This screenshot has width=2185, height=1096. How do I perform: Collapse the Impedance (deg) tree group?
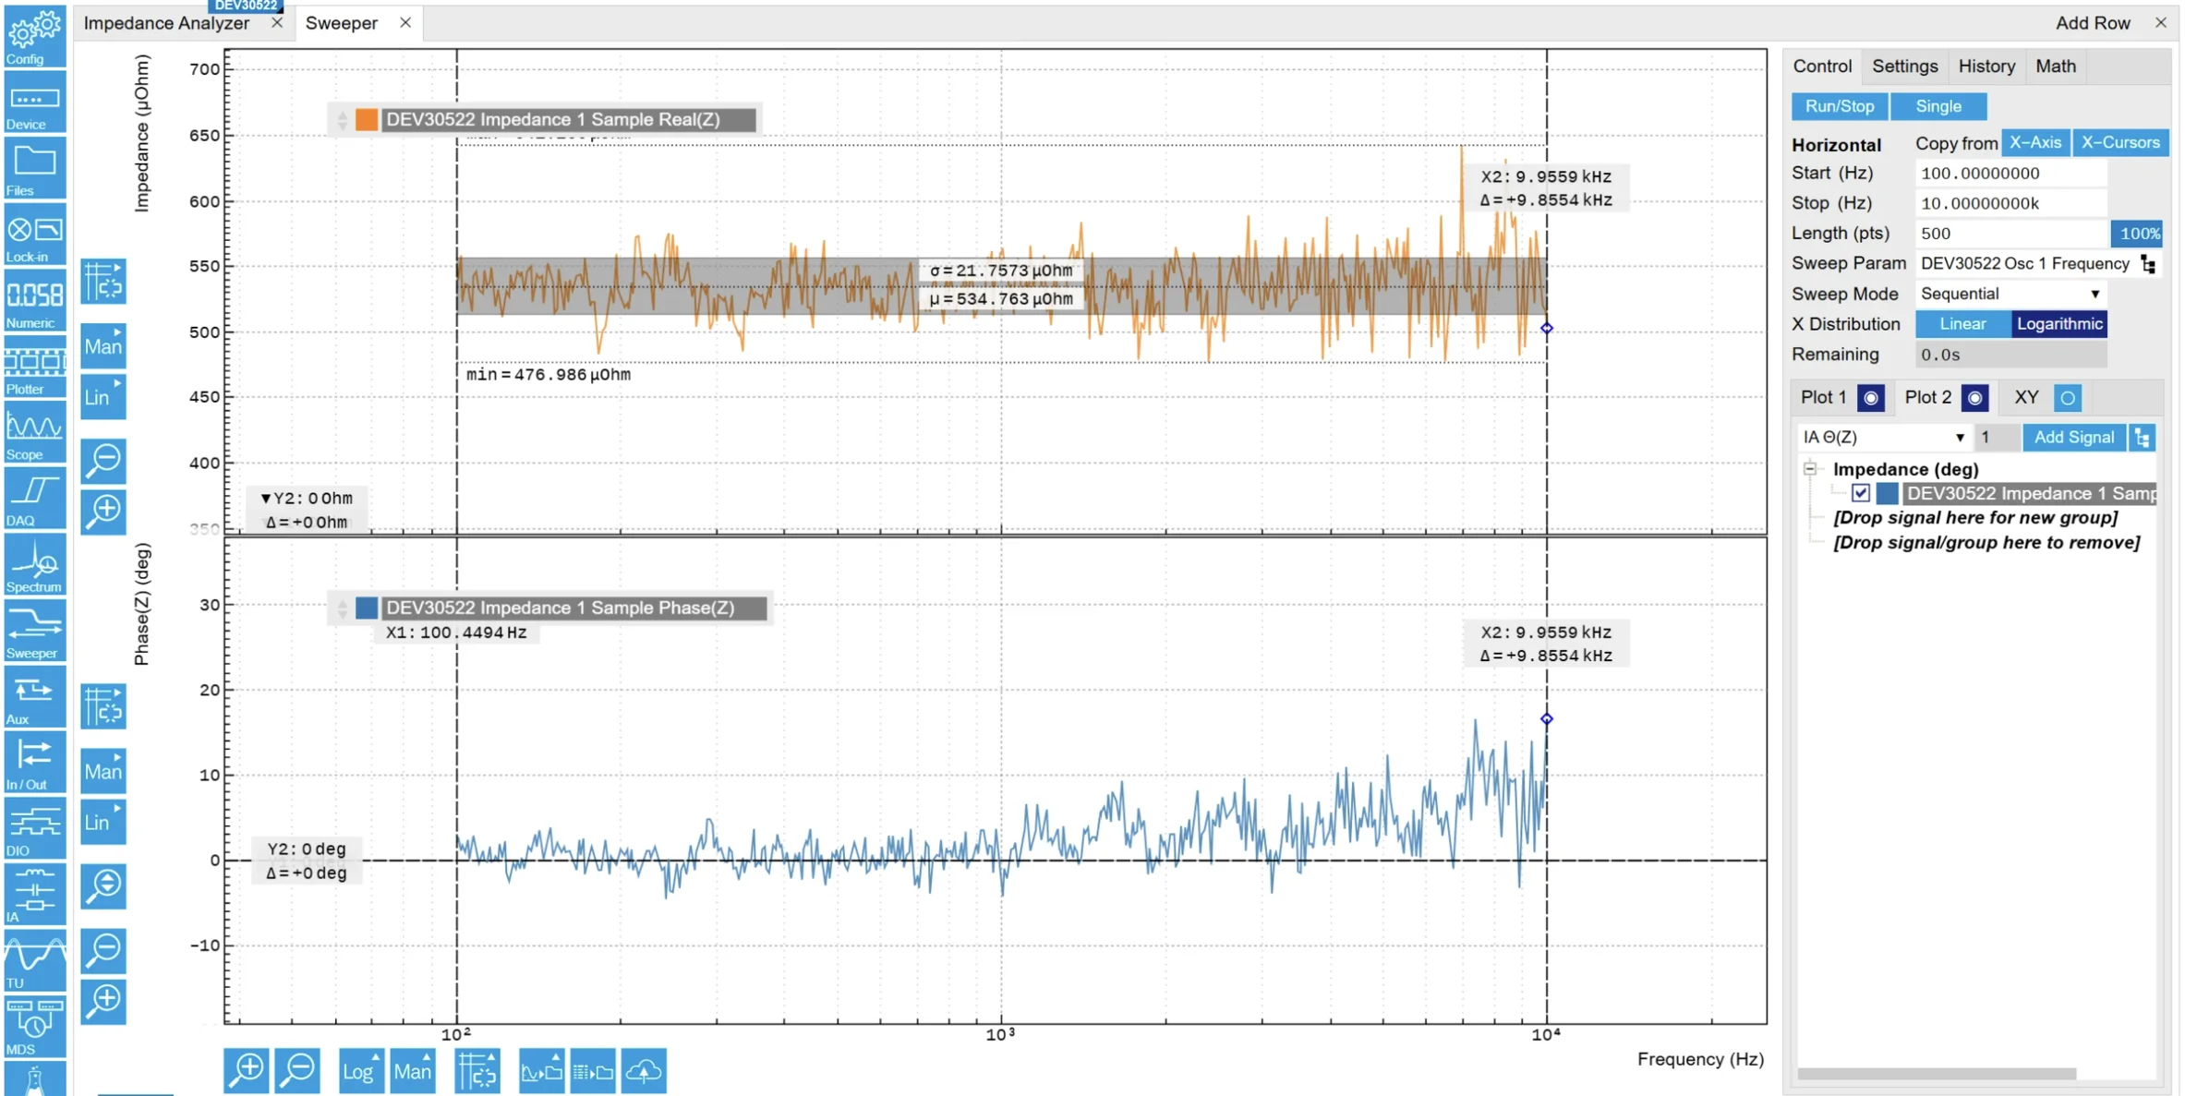tap(1810, 469)
